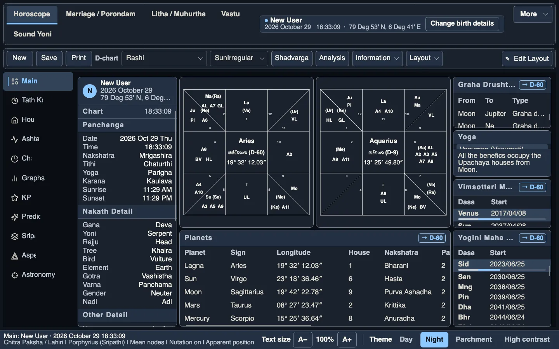559x349 pixels.
Task: Switch to the Horoscope tab
Action: 32,14
